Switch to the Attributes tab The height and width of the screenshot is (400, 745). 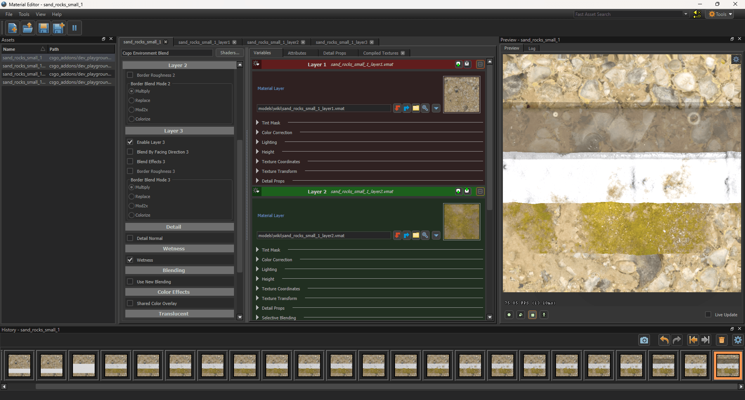click(x=297, y=53)
